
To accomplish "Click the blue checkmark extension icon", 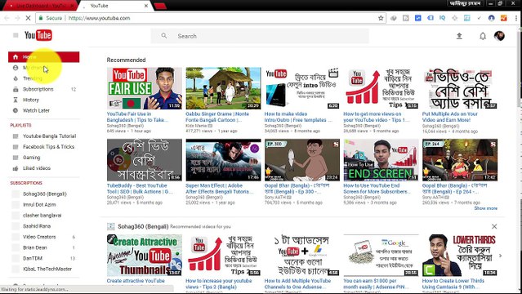I will [417, 18].
